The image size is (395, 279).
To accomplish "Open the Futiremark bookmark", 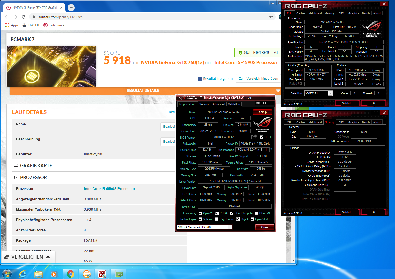I will pos(54,25).
